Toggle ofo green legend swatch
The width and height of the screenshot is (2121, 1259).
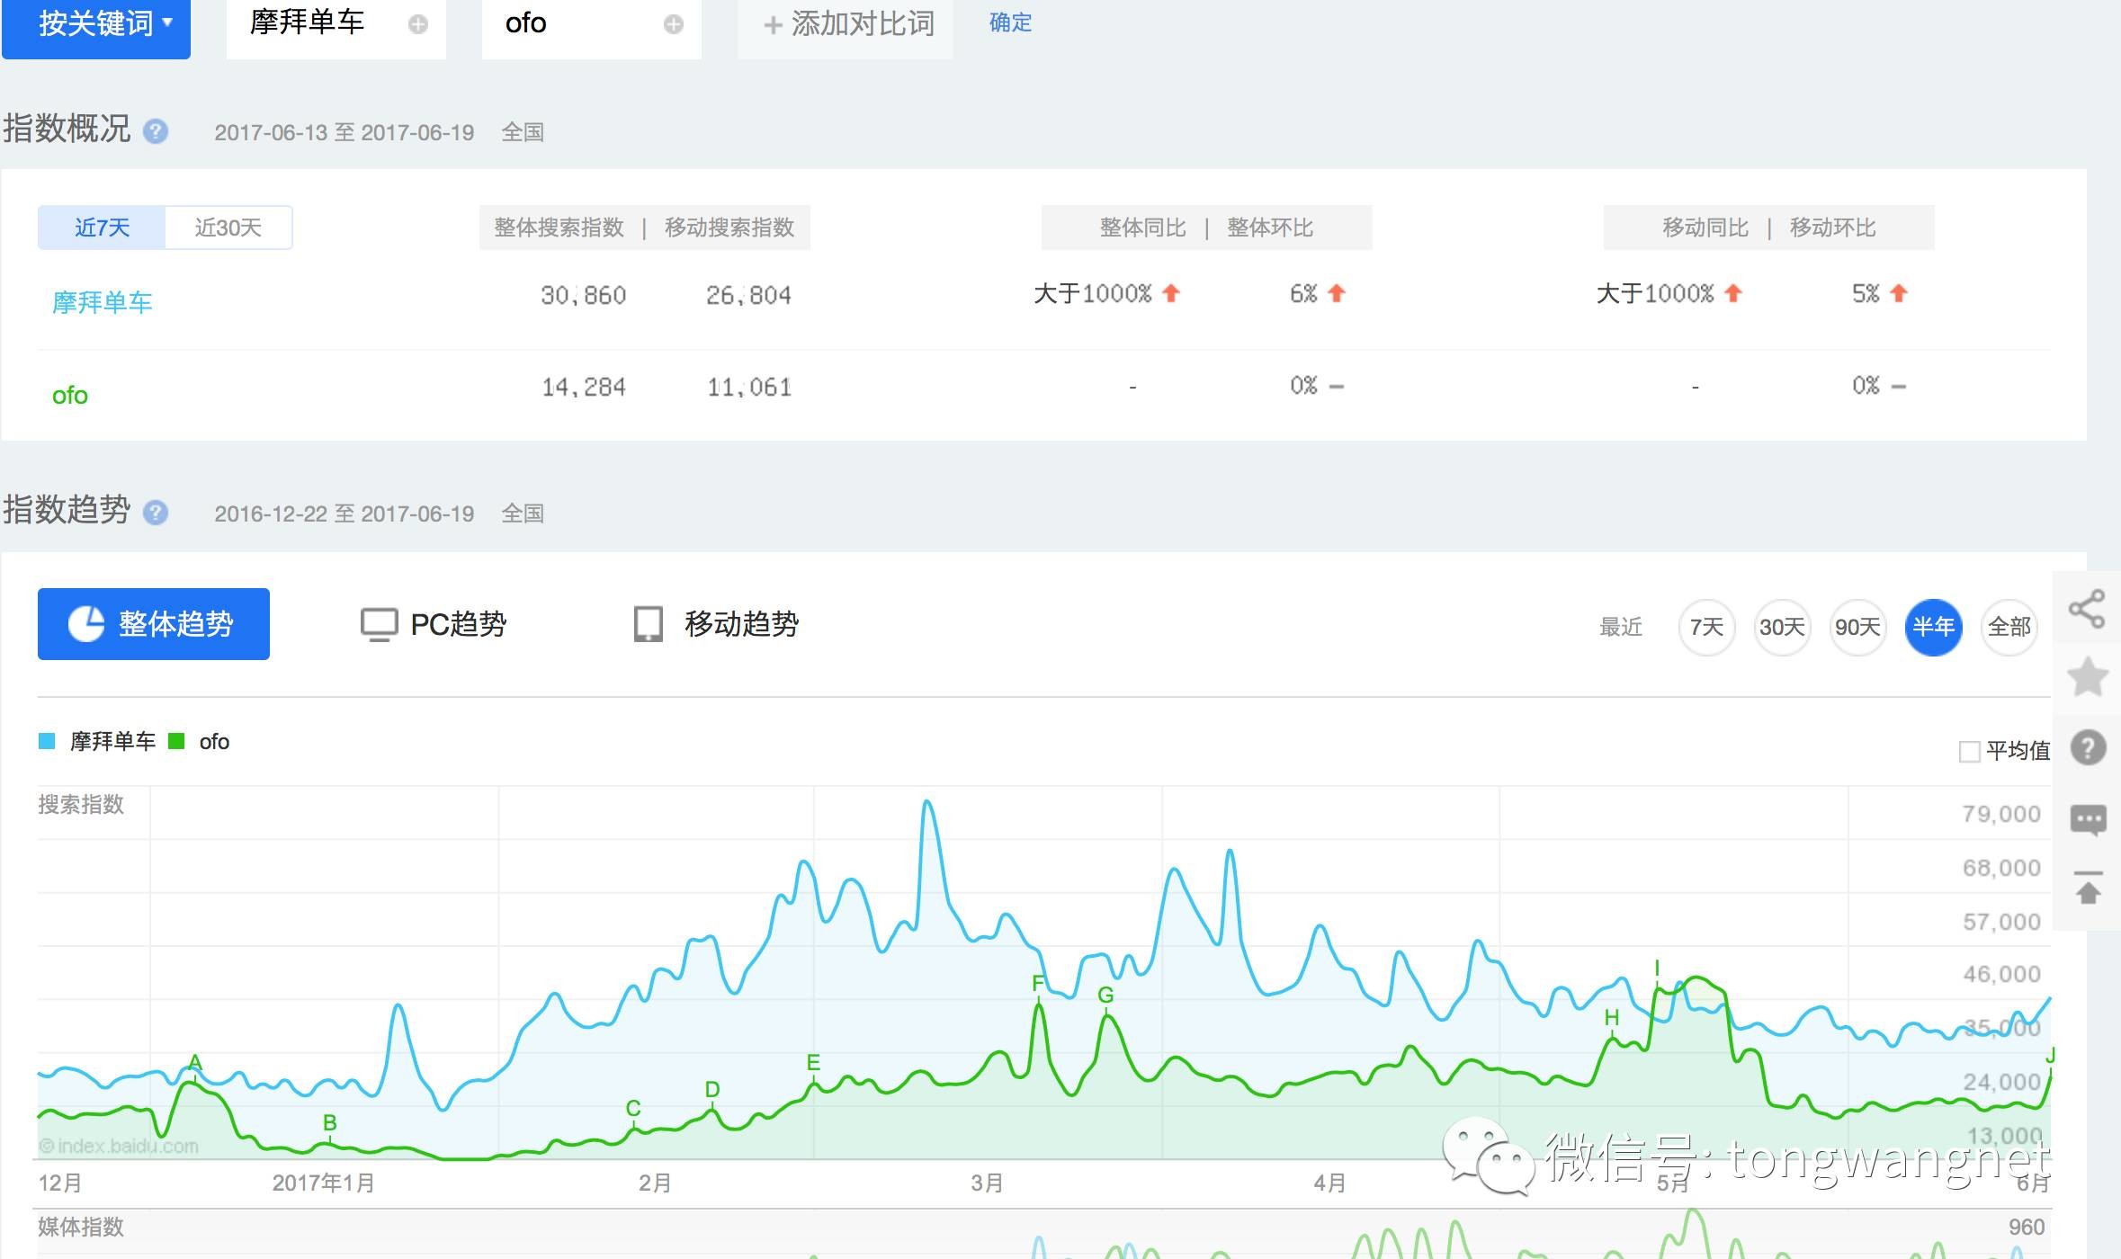176,741
